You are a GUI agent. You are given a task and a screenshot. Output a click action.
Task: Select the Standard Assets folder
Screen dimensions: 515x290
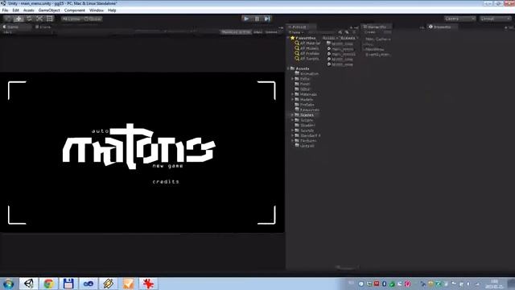pos(307,135)
